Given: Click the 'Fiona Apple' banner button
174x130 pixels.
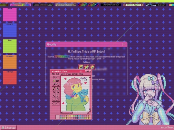Looking at the screenshot, I should 133,5.
